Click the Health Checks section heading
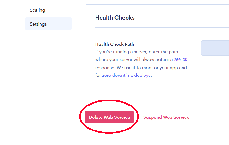229x145 pixels. click(115, 18)
